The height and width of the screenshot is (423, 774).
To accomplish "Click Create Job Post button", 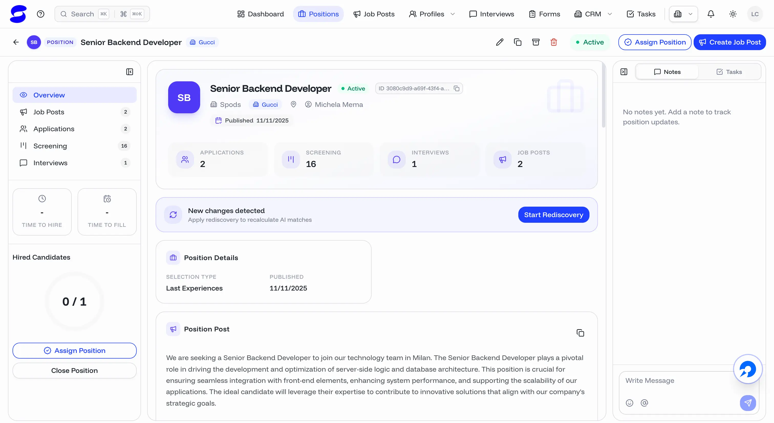I will click(729, 42).
